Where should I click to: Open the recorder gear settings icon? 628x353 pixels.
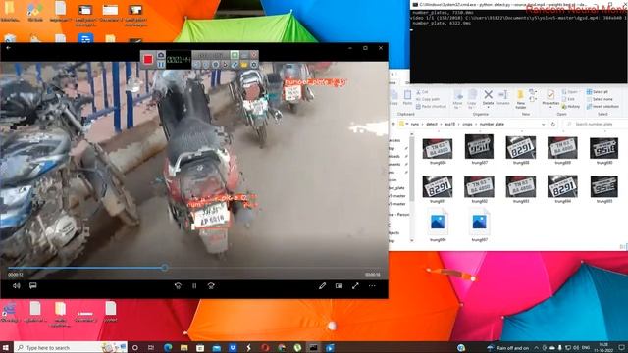253,64
